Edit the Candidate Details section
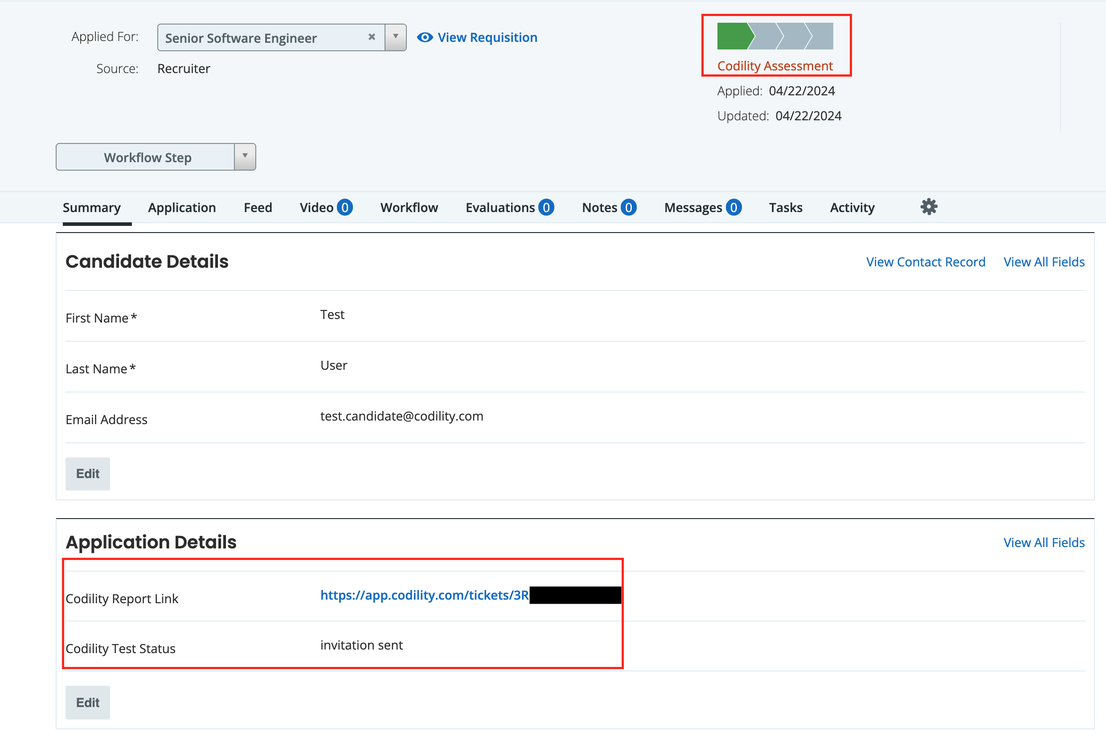The height and width of the screenshot is (744, 1106). 88,474
